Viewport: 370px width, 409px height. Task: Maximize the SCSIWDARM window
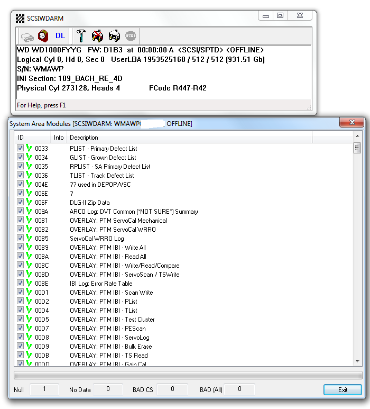[280, 16]
